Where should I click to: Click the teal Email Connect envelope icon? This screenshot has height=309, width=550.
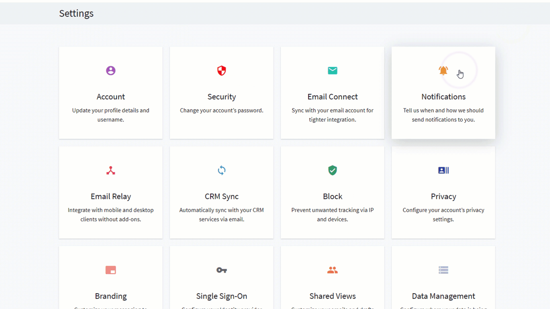click(x=332, y=70)
